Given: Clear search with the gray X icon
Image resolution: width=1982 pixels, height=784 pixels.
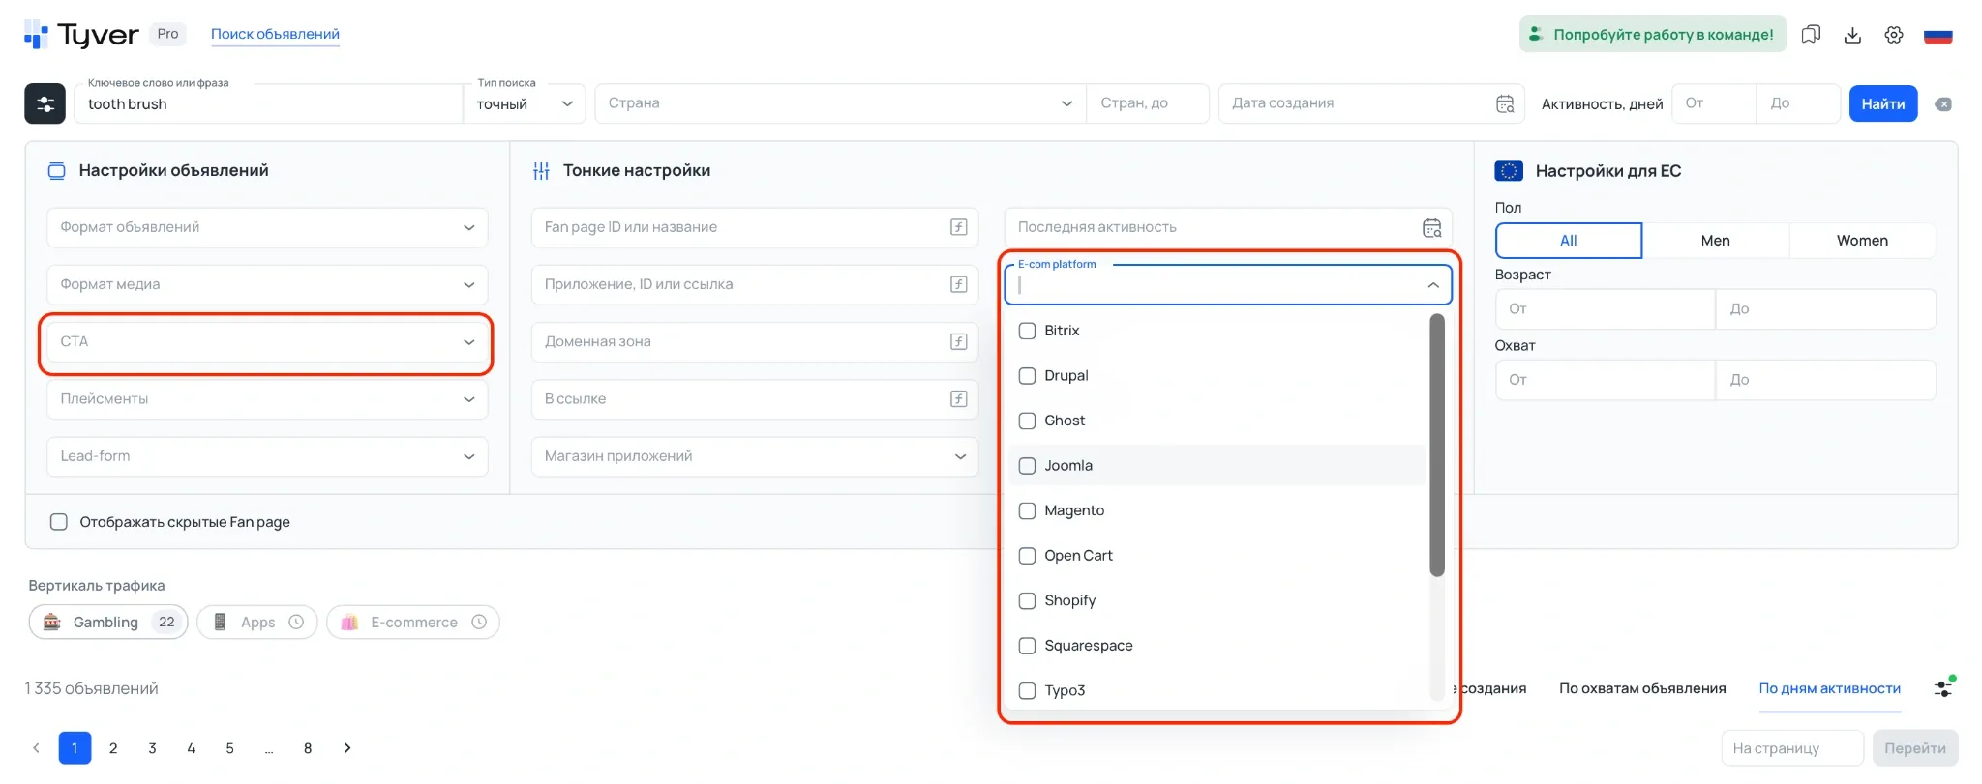Looking at the screenshot, I should pos(1943,104).
